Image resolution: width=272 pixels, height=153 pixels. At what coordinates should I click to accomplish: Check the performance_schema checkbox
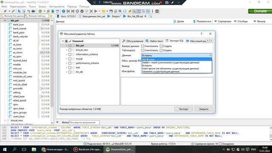[x=70, y=63]
